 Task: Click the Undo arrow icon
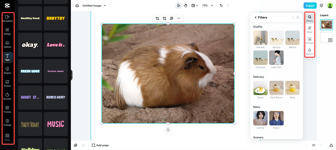pyautogui.click(x=221, y=6)
